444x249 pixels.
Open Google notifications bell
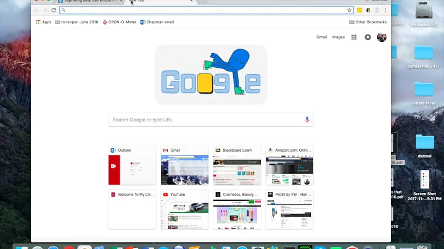(368, 37)
